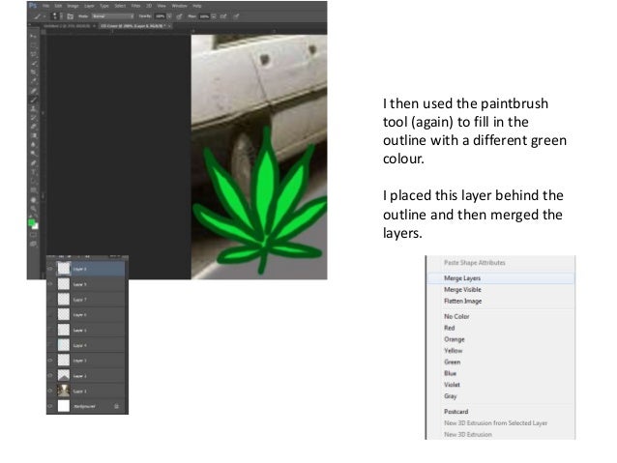Select the Path Selection tool
The width and height of the screenshot is (617, 463).
pyautogui.click(x=34, y=181)
